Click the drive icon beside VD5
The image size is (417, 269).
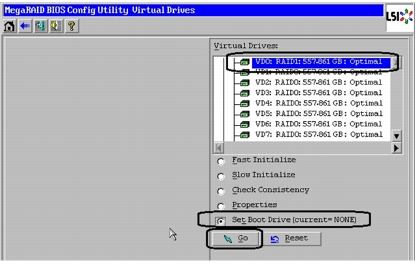tap(244, 114)
